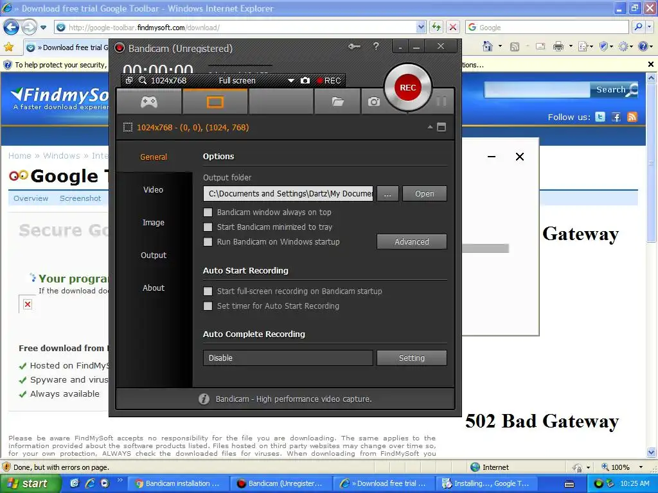Click the window icon beside the collapse arrow
This screenshot has width=658, height=493.
441,127
